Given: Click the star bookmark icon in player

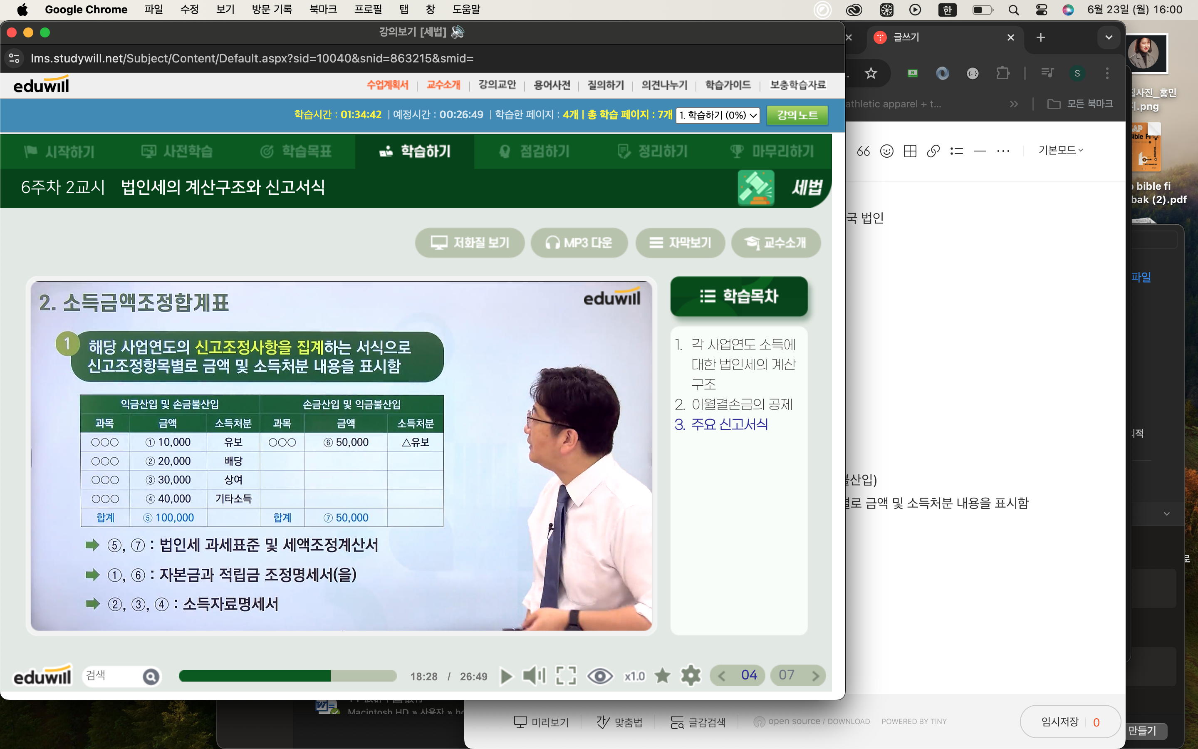Looking at the screenshot, I should [x=662, y=676].
